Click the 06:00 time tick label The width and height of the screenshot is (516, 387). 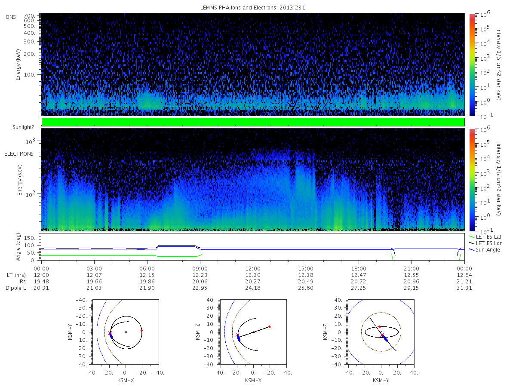coord(147,268)
